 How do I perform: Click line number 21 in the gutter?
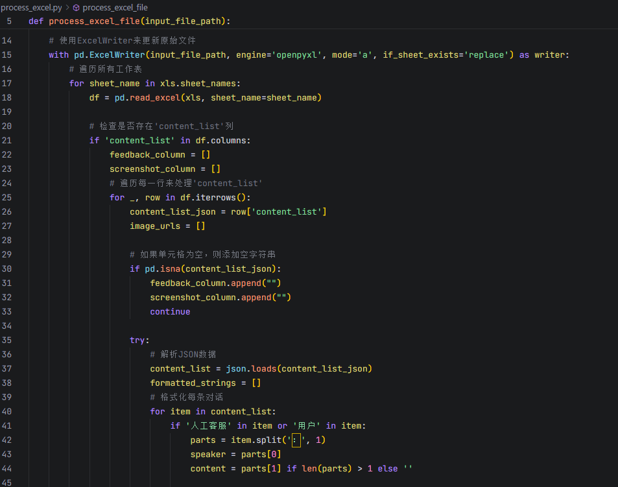(6, 140)
